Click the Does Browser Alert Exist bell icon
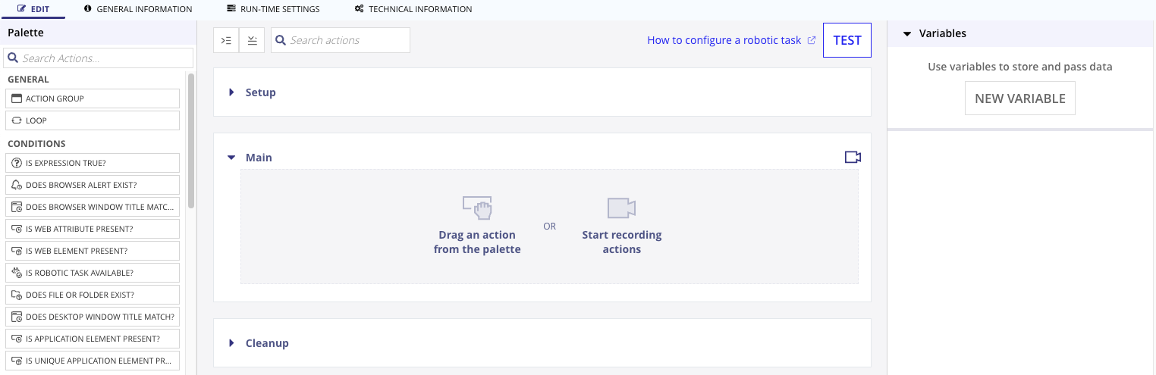Image resolution: width=1156 pixels, height=375 pixels. pos(17,185)
